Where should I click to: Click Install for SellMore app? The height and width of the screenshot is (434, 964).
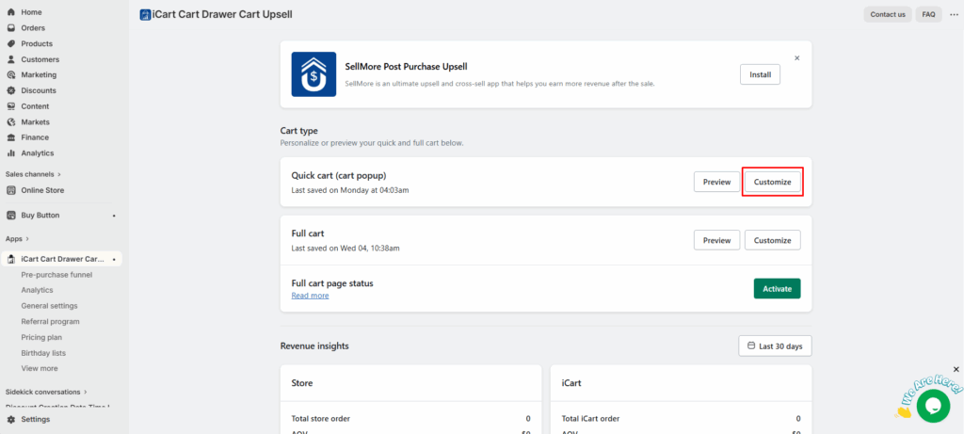(x=759, y=74)
